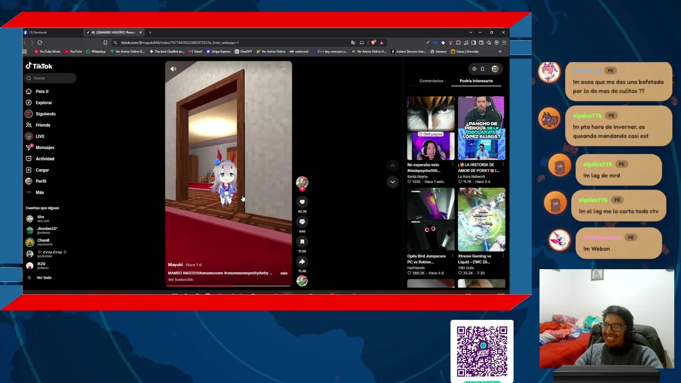Open browser extensions puzzle icon
681x383 pixels.
[458, 43]
